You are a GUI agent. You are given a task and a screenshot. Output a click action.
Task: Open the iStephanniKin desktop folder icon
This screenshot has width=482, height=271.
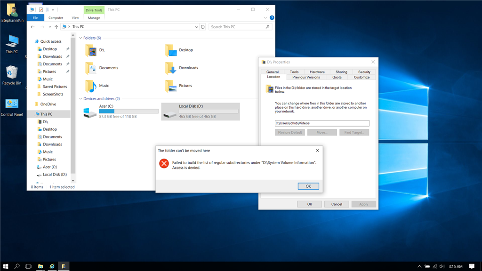tap(12, 13)
